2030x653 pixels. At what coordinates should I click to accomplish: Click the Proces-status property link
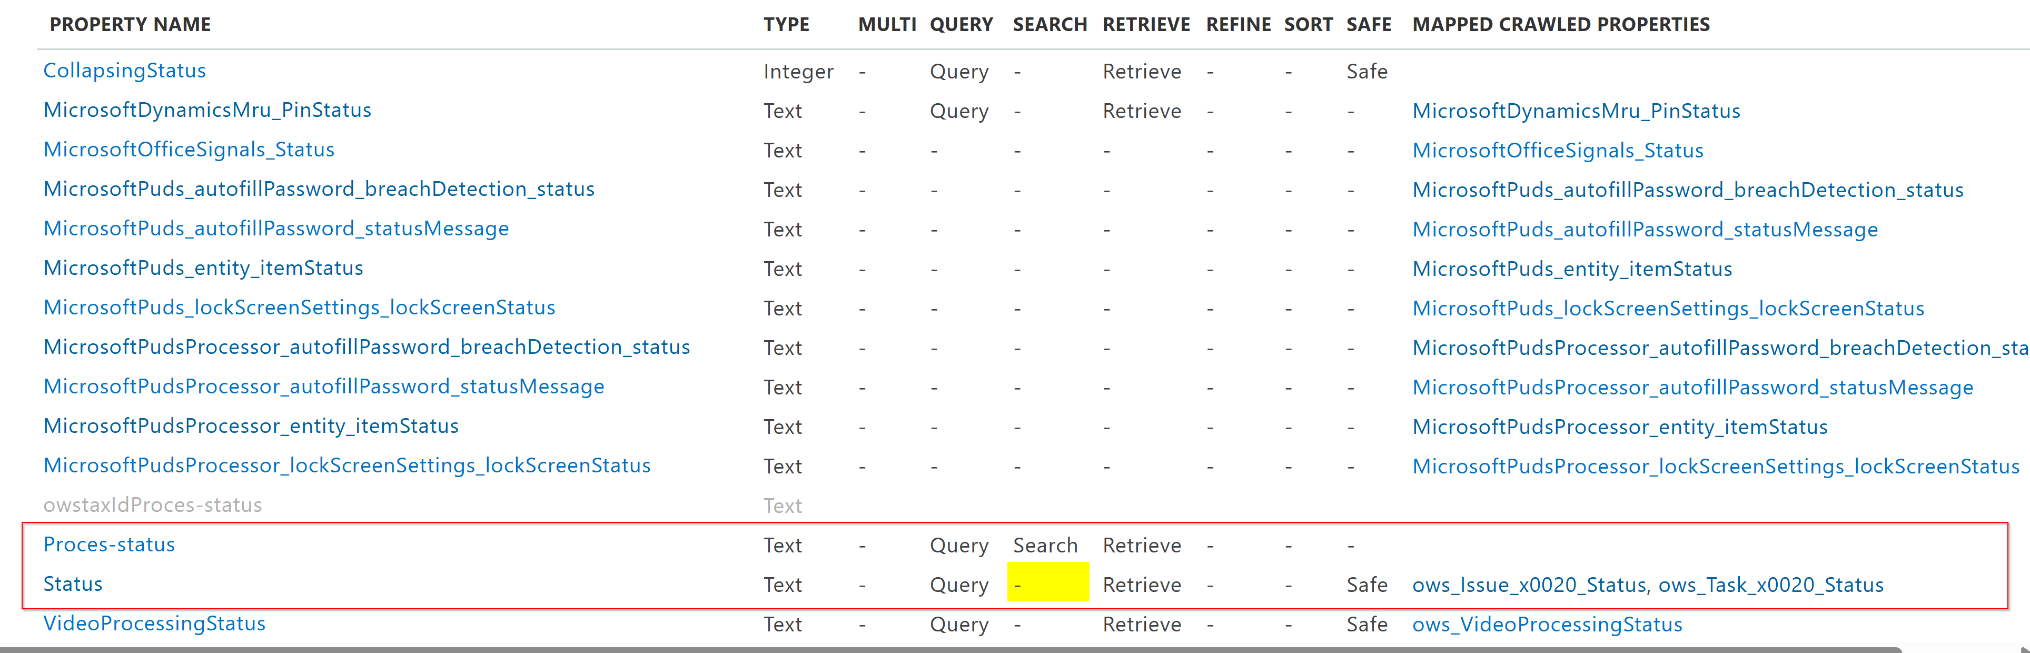click(x=110, y=545)
